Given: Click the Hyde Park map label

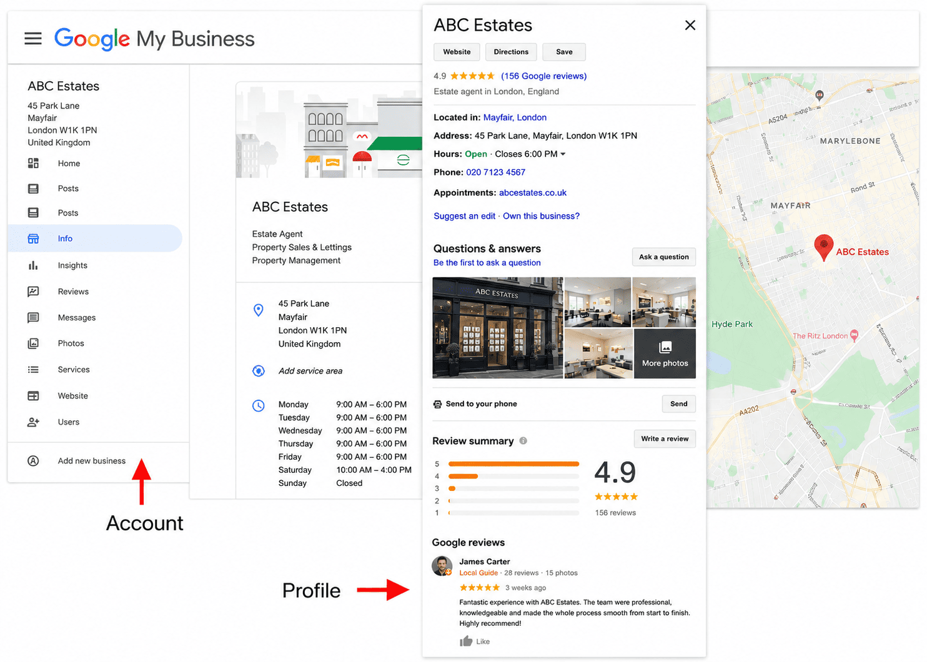Looking at the screenshot, I should [732, 325].
